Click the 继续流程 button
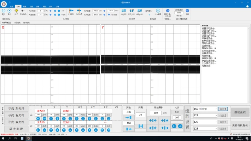Screen dimensions: 251x141 tap(240, 112)
